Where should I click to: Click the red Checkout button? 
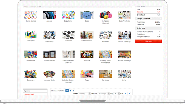click(149, 41)
